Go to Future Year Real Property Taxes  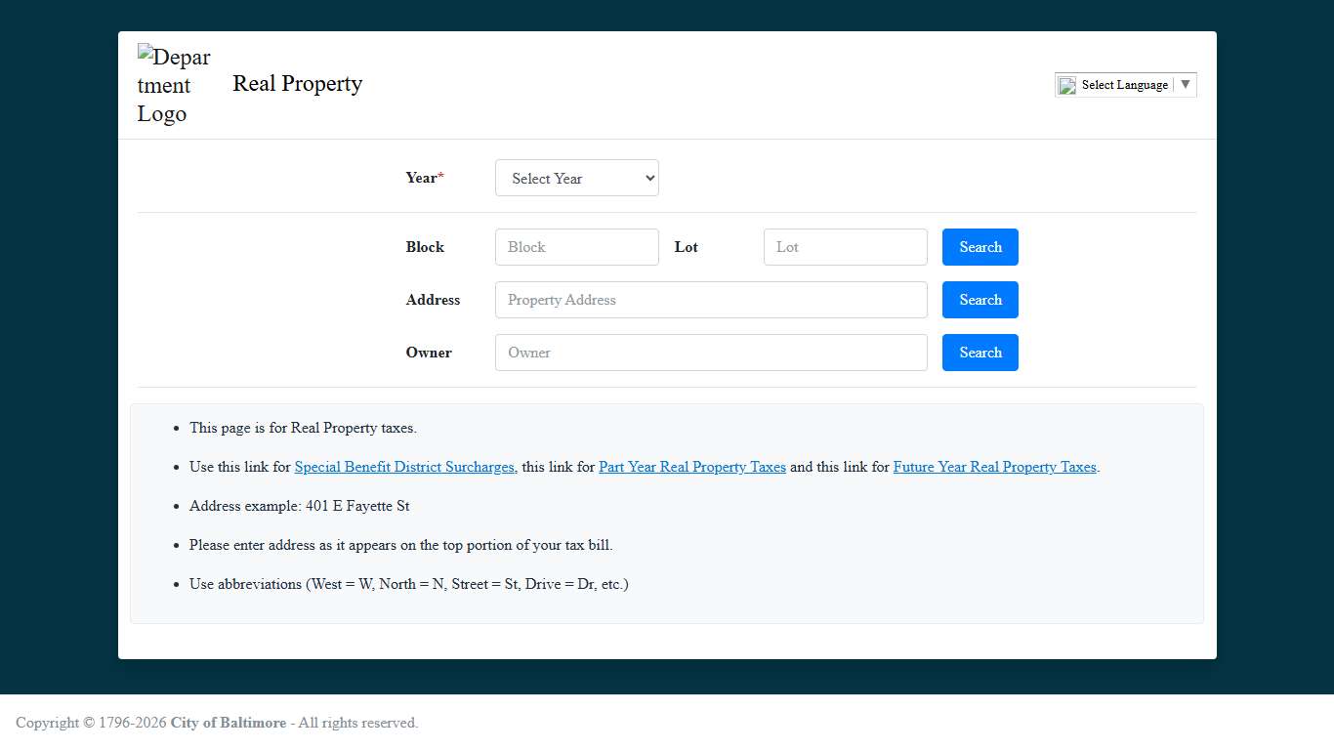tap(994, 467)
